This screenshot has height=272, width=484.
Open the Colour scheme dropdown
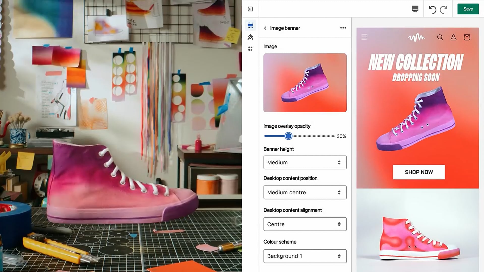(x=305, y=256)
